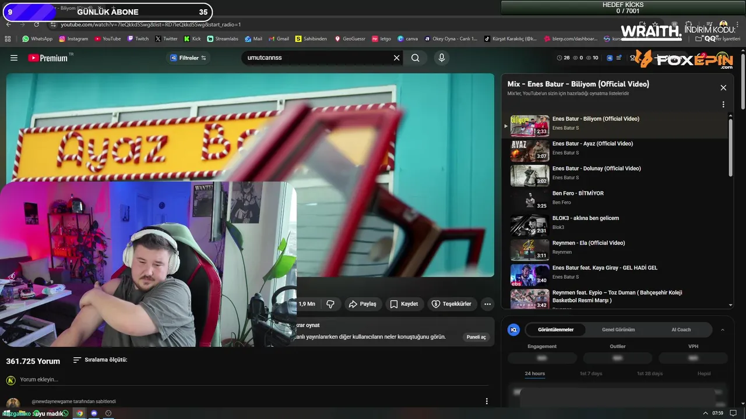Open the YouTube bookmark
Viewport: 746px width, 419px height.
[107, 39]
